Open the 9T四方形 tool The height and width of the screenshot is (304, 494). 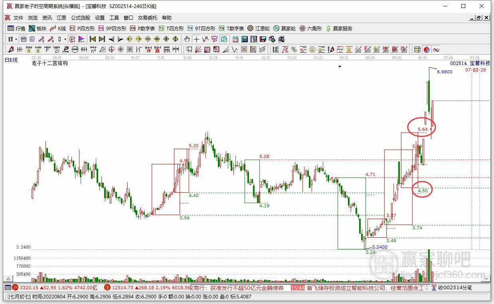(201, 28)
